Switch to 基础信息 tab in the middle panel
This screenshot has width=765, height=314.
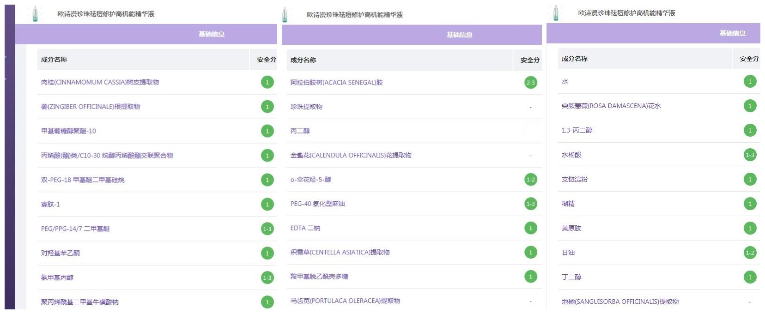(459, 35)
